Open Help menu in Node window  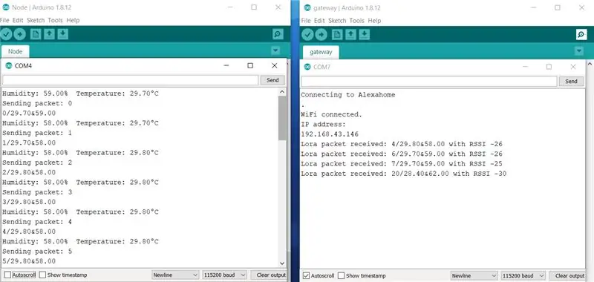pos(73,20)
